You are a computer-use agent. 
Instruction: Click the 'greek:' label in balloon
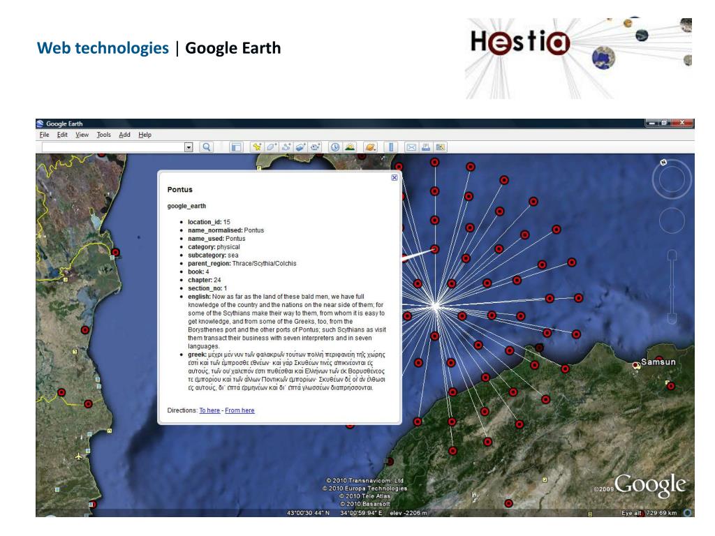[197, 355]
